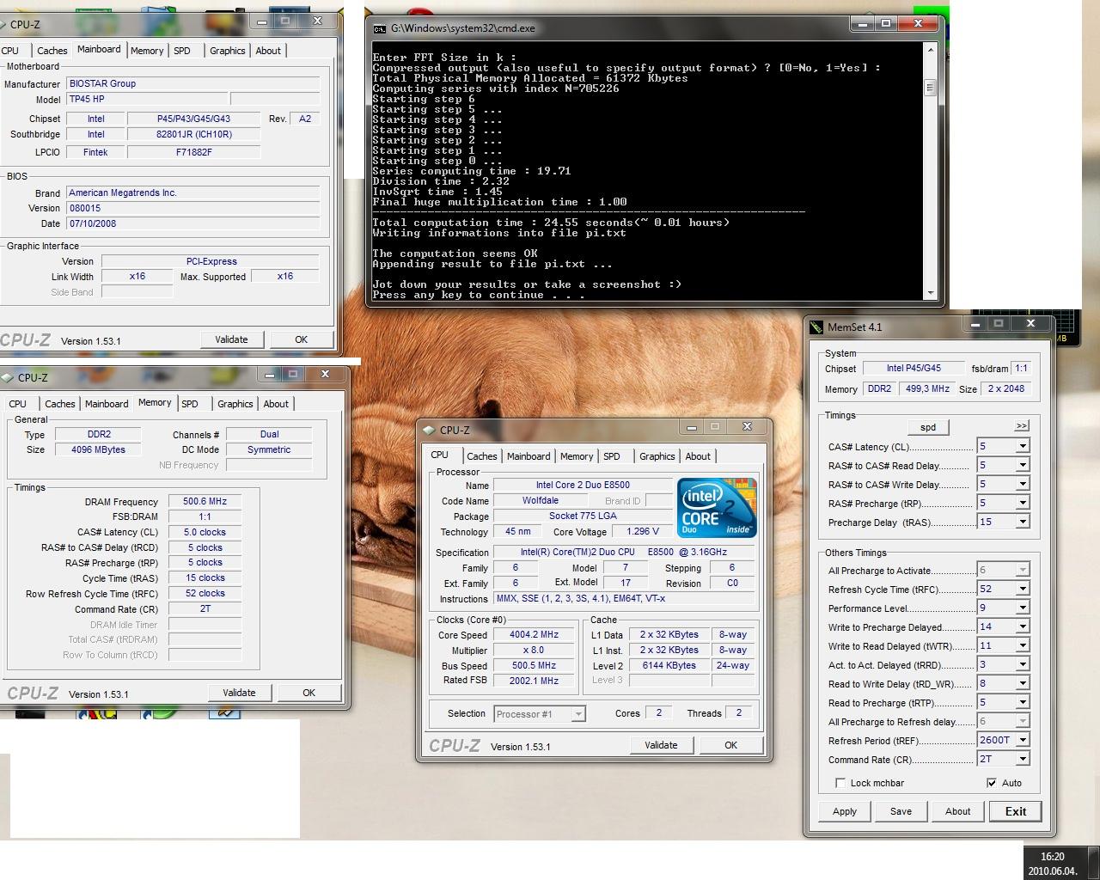Click the CPU-Z title icon in the Memory tab window

tap(7, 377)
